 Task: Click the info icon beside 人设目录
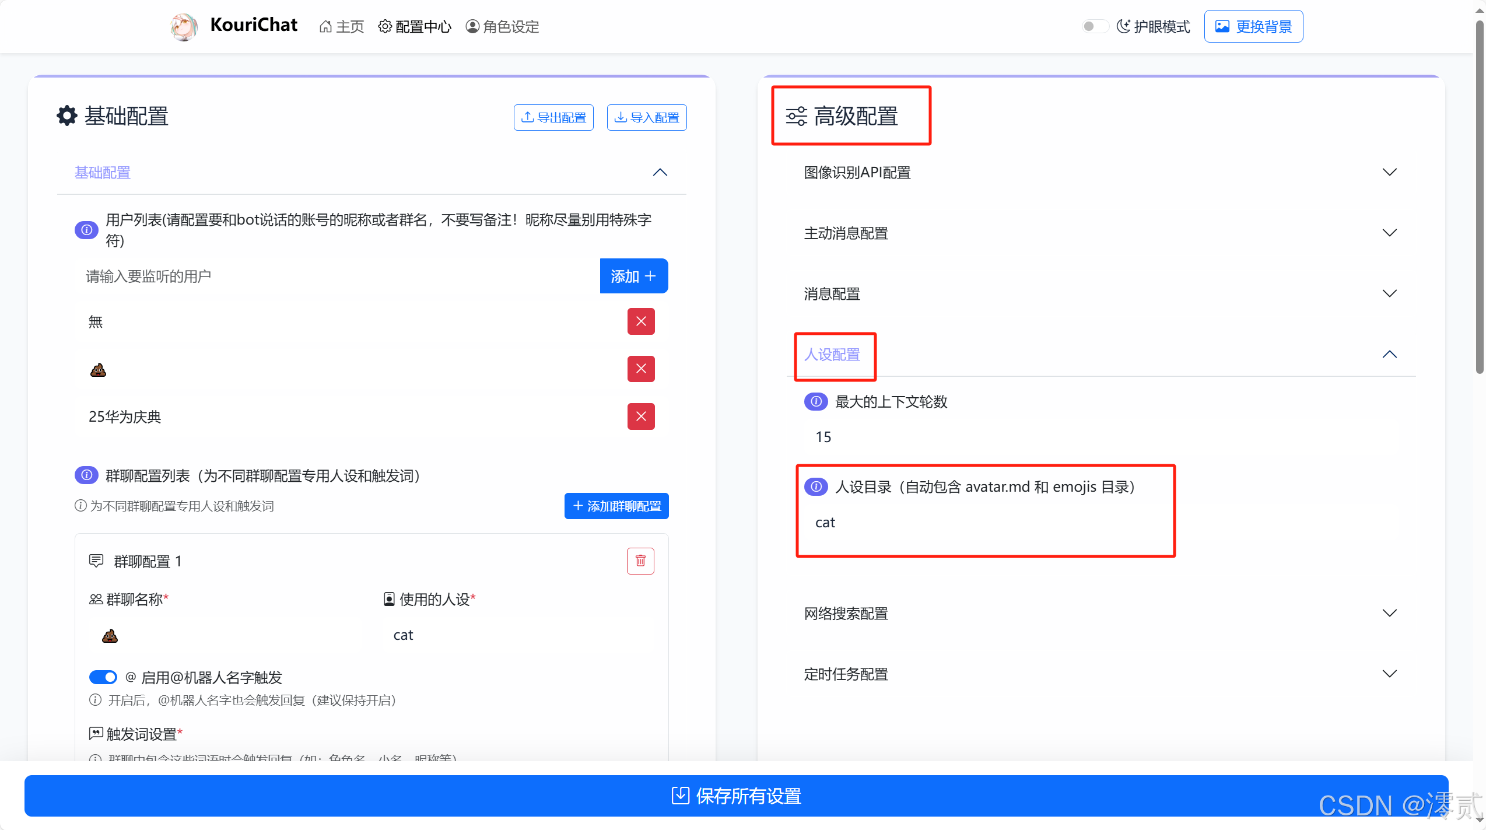tap(815, 486)
